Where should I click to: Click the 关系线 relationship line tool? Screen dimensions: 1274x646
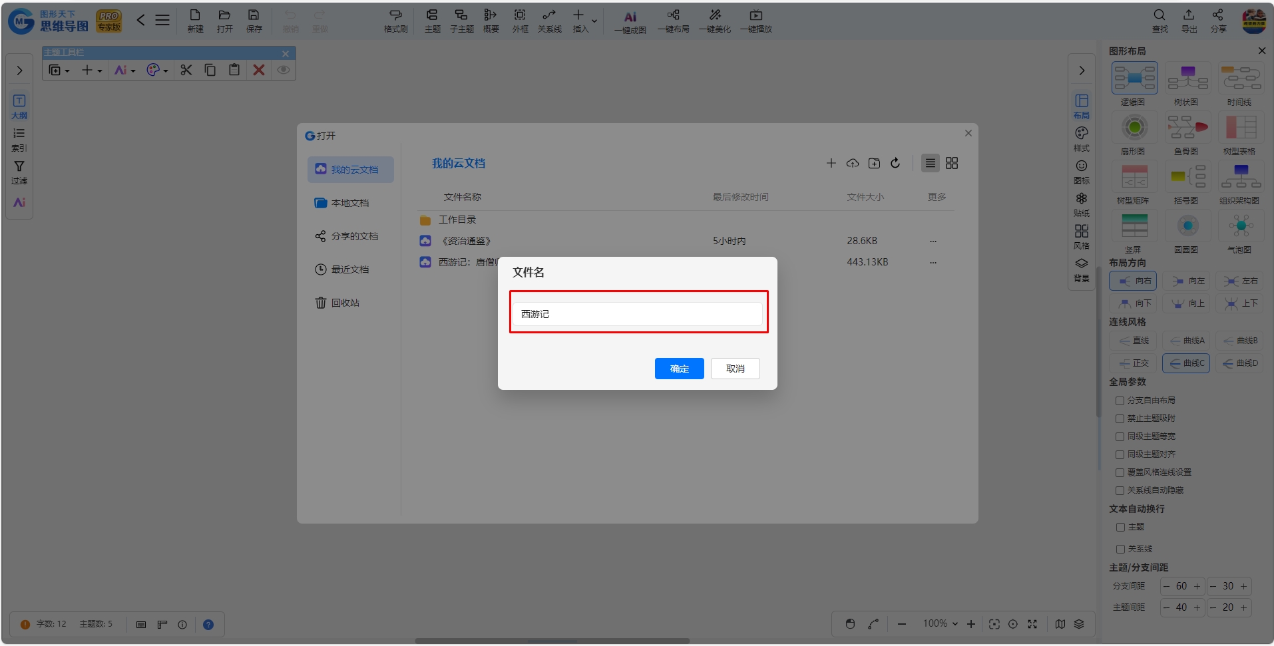coord(549,21)
